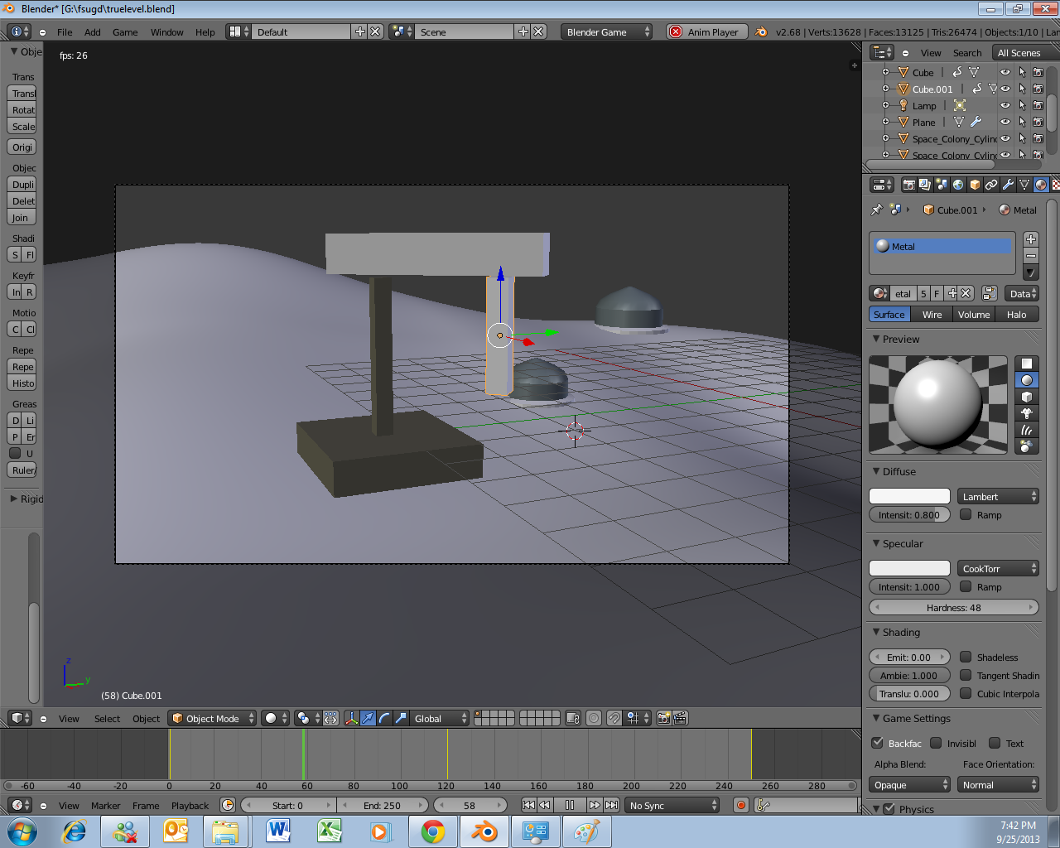Open the Scene properties tab
The image size is (1060, 848).
pyautogui.click(x=942, y=185)
